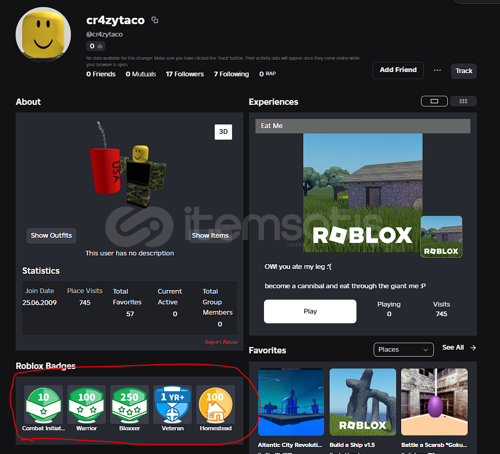Image resolution: width=500 pixels, height=454 pixels.
Task: Switch Experiences to single slideshow view
Action: 434,101
